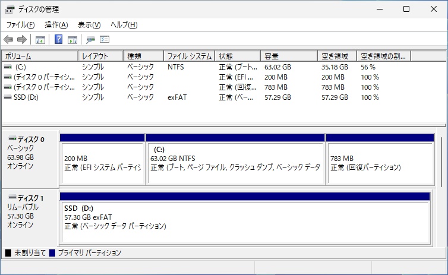Sort by the 空き領域 column header
This screenshot has width=448, height=275.
coord(337,56)
